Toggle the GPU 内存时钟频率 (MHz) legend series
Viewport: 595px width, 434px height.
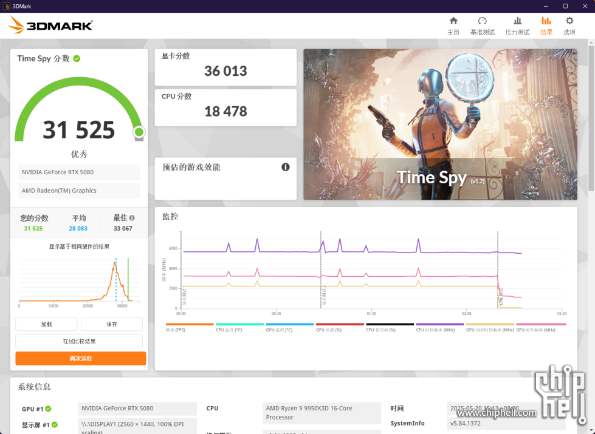[x=490, y=328]
